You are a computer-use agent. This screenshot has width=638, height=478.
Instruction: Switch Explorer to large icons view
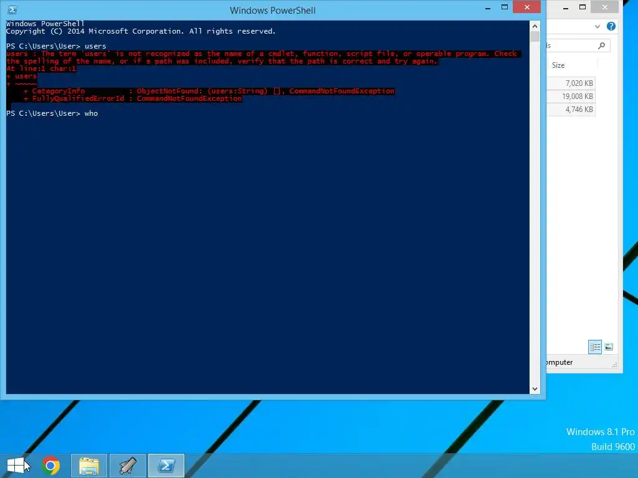click(x=609, y=347)
